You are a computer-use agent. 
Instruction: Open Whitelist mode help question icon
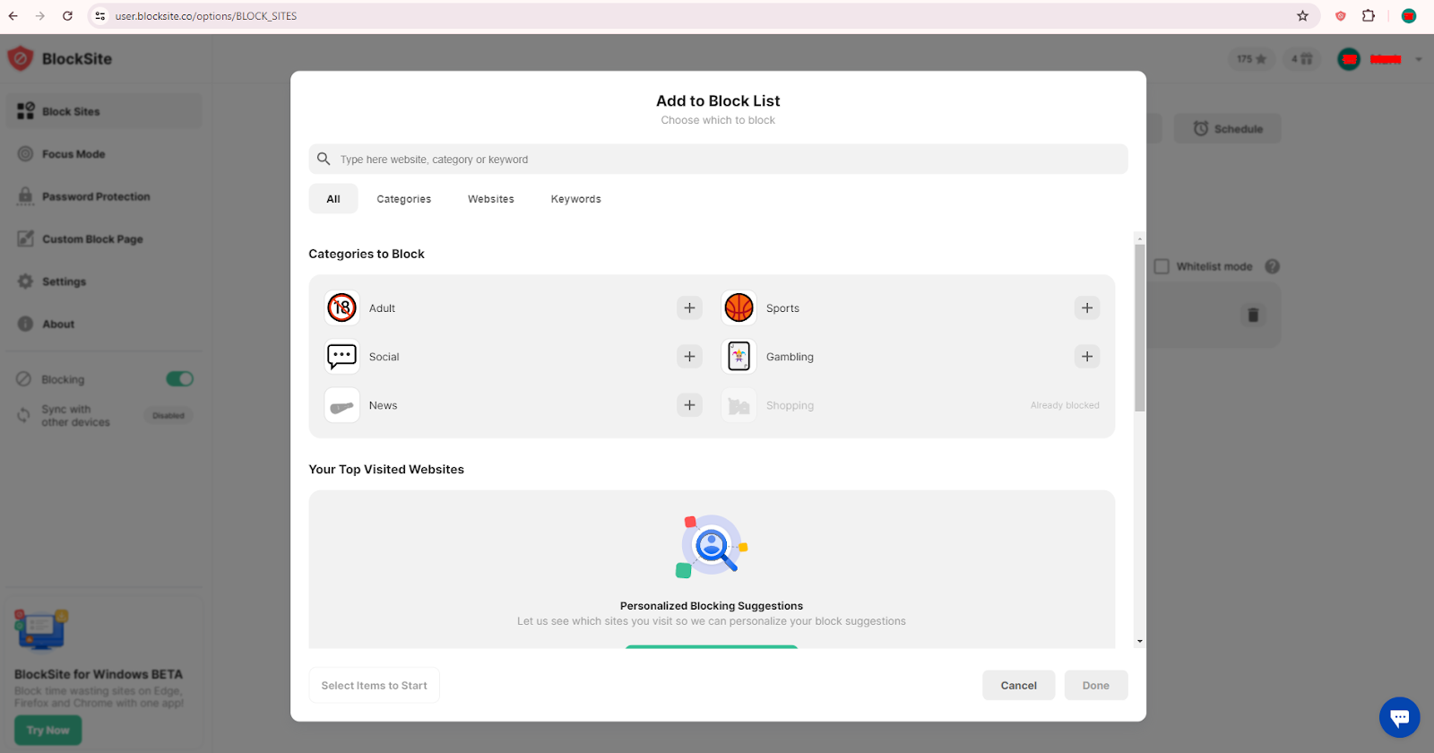(1272, 266)
